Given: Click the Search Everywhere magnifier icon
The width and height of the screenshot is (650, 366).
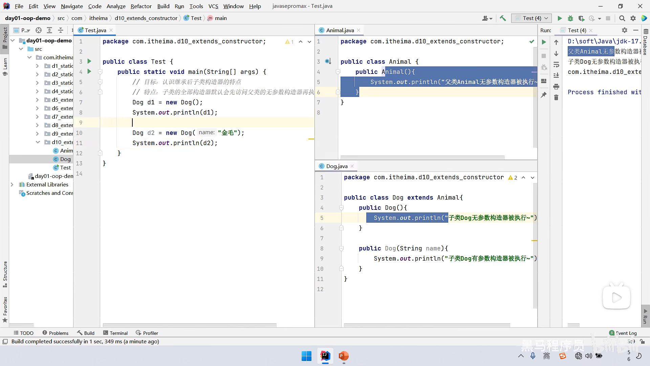Looking at the screenshot, I should coord(622,18).
